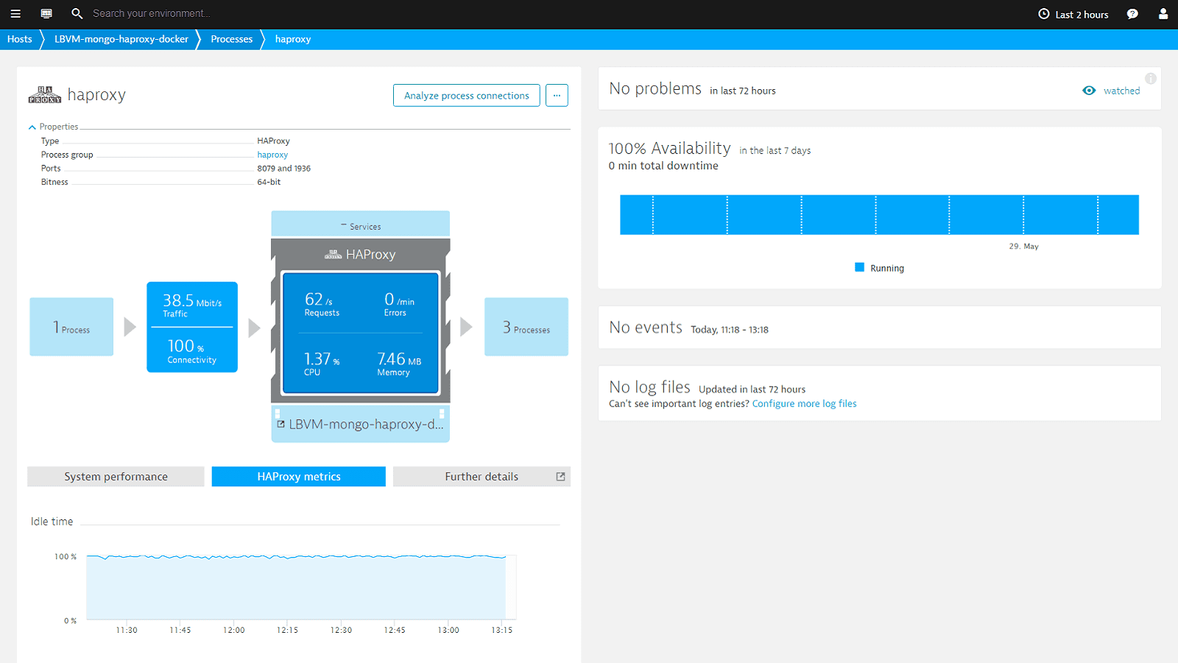
Task: Select the HAProxy metrics tab
Action: tap(298, 477)
